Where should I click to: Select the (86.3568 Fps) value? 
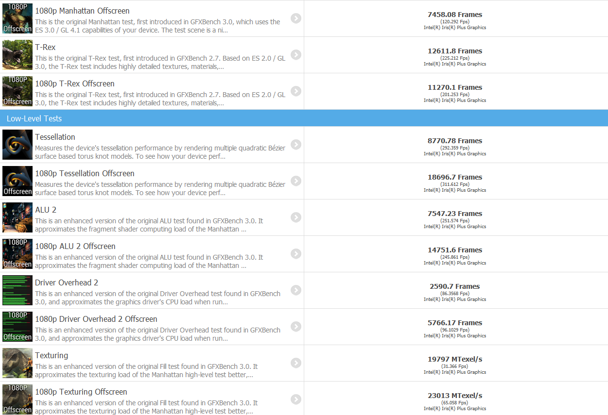point(455,294)
